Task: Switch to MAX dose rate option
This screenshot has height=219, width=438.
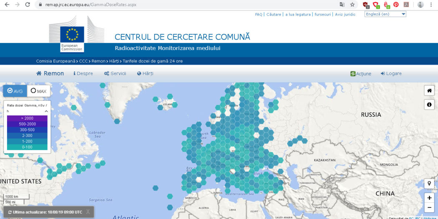Action: pos(38,91)
